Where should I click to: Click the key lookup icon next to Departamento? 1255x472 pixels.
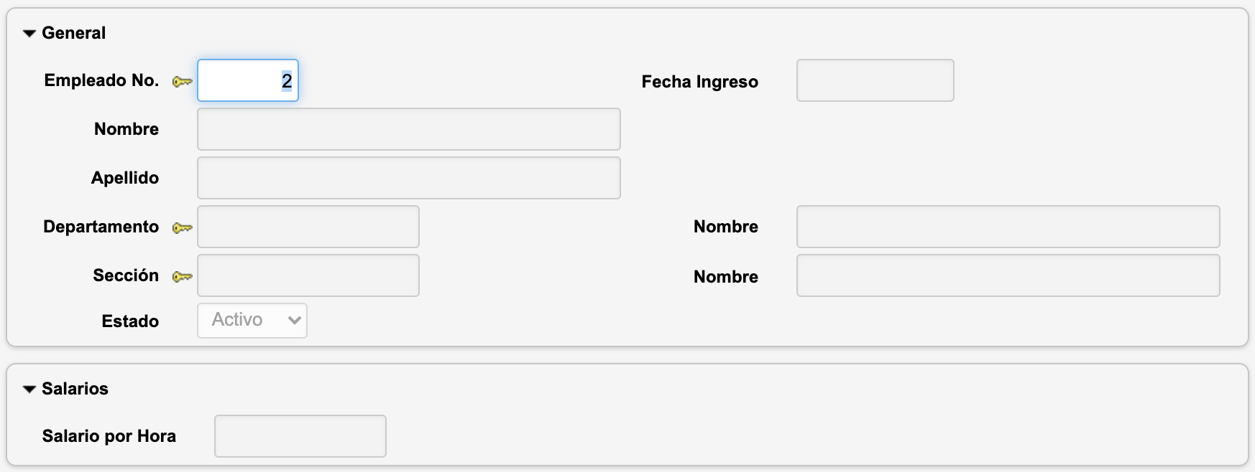(x=183, y=228)
